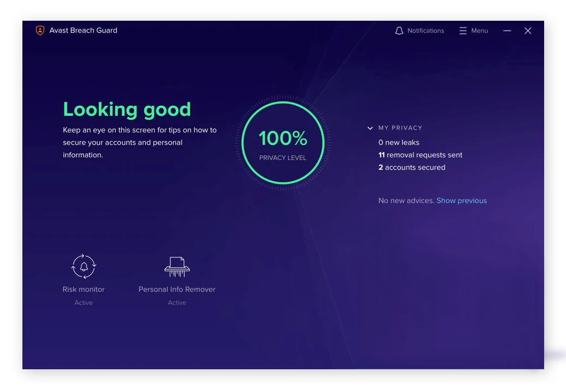Viewport: 566px width, 390px height.
Task: View the 0 new leaks entry
Action: coord(399,142)
